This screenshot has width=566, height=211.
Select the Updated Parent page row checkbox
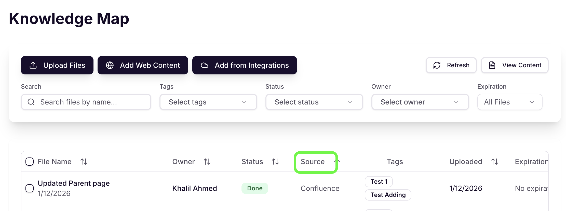pos(30,188)
